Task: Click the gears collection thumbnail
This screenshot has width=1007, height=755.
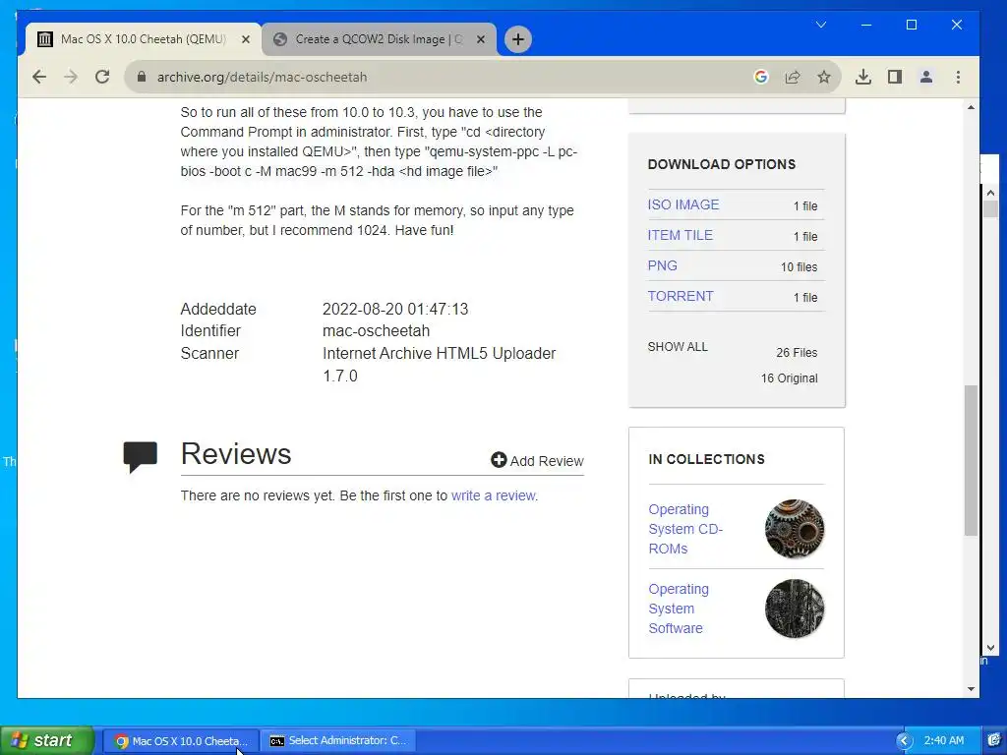Action: click(795, 529)
